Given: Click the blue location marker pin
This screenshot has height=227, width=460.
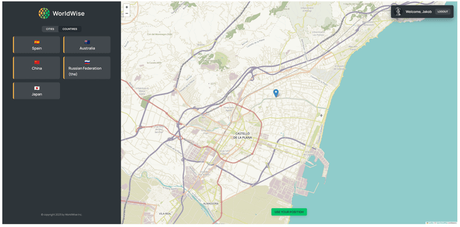Looking at the screenshot, I should [276, 93].
